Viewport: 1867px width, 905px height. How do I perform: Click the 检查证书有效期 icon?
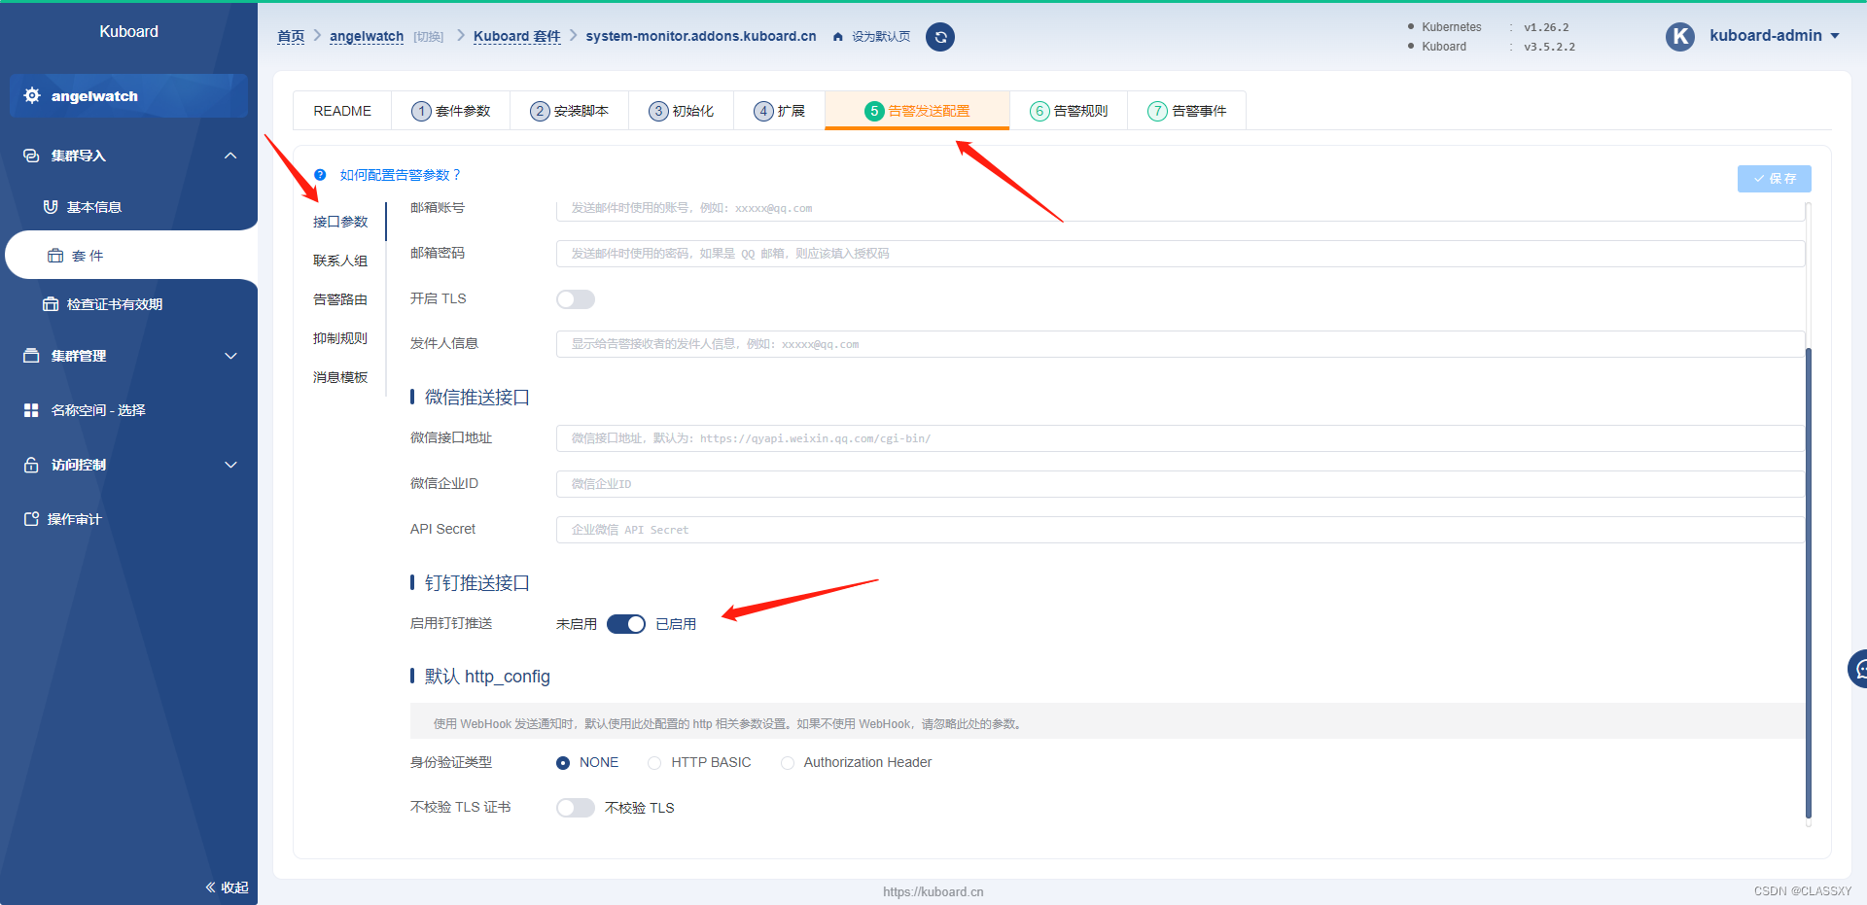[x=51, y=304]
